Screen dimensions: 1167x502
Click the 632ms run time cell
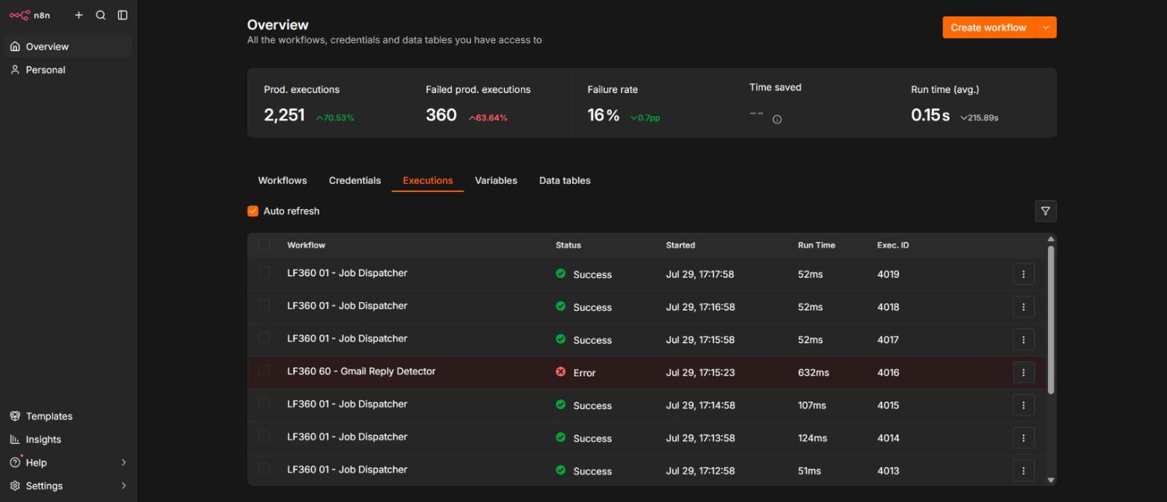813,373
